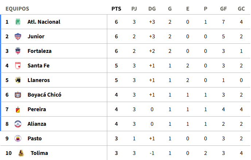
Task: Click the Boyacá Chicó badge icon
Action: coord(18,95)
